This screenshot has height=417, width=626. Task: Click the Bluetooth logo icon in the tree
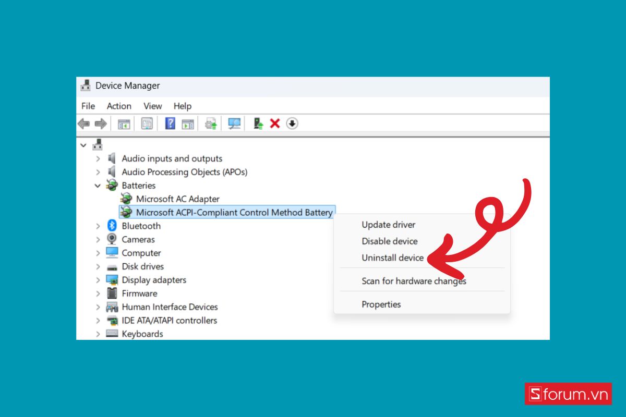[112, 226]
